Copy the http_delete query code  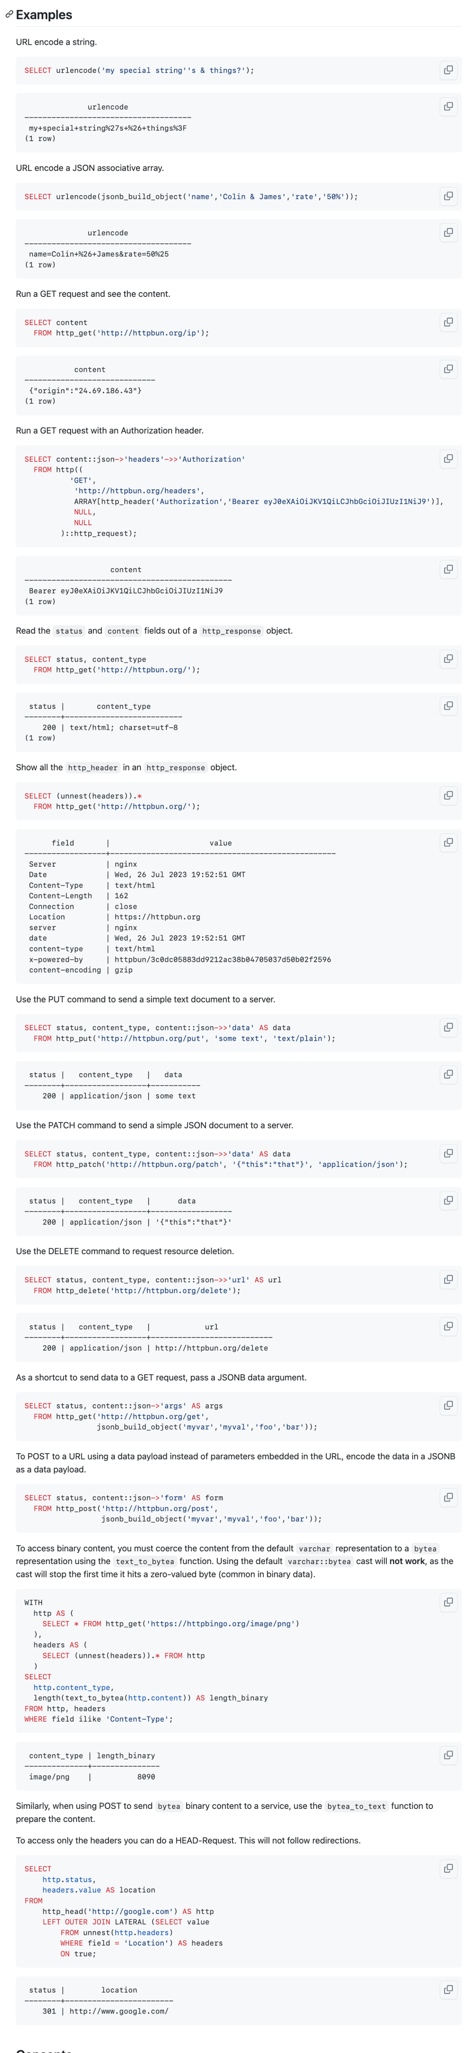coord(448,1279)
